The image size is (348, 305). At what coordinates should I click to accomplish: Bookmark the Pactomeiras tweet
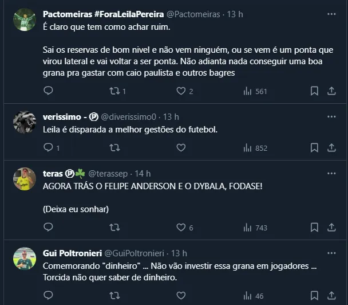coord(314,91)
